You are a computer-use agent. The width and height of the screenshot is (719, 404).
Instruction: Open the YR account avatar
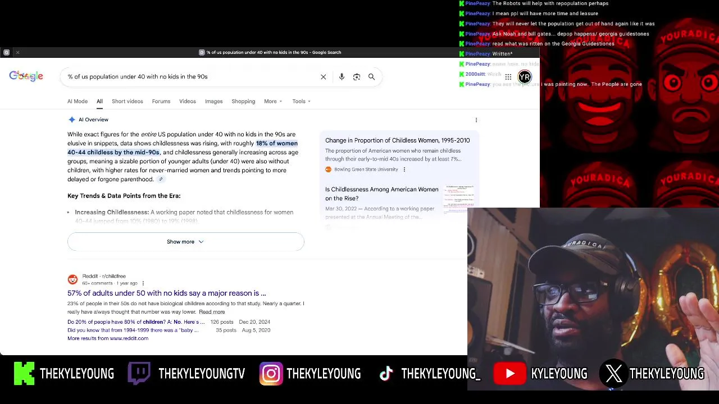525,77
